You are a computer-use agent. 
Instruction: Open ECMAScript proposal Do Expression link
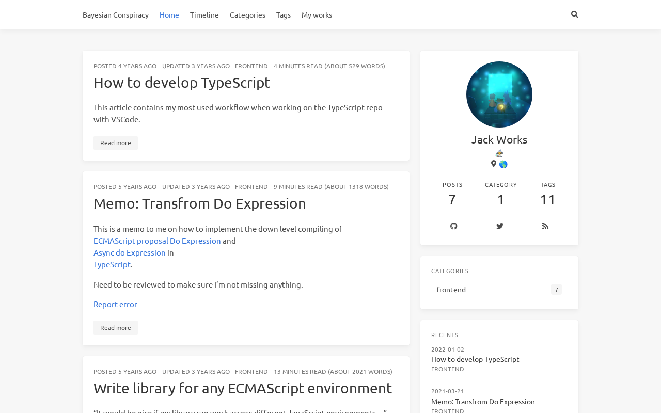(x=157, y=241)
